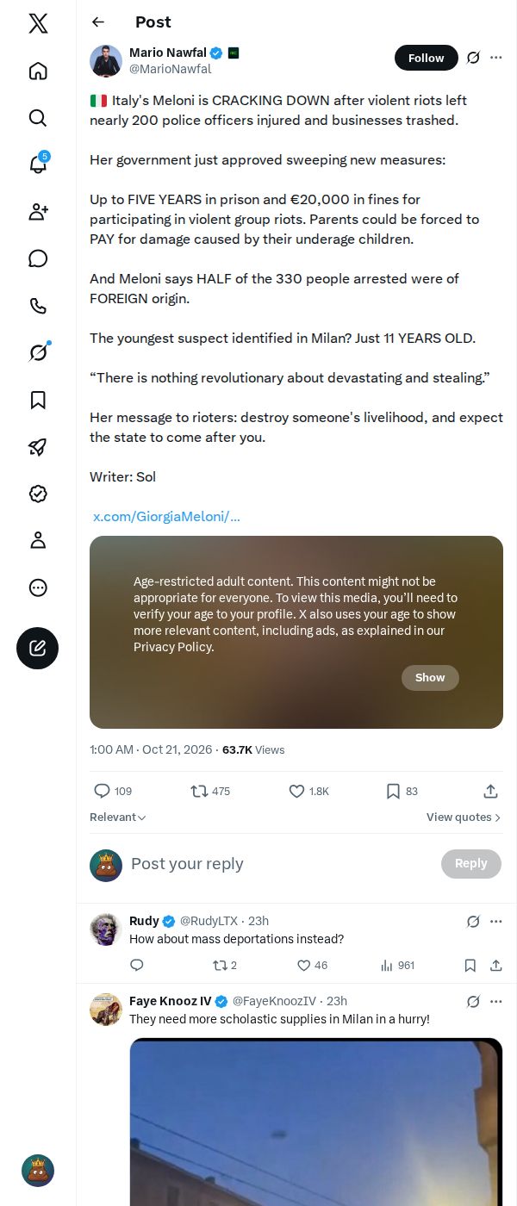
Task: Open more options on Rudy's reply
Action: [x=496, y=921]
